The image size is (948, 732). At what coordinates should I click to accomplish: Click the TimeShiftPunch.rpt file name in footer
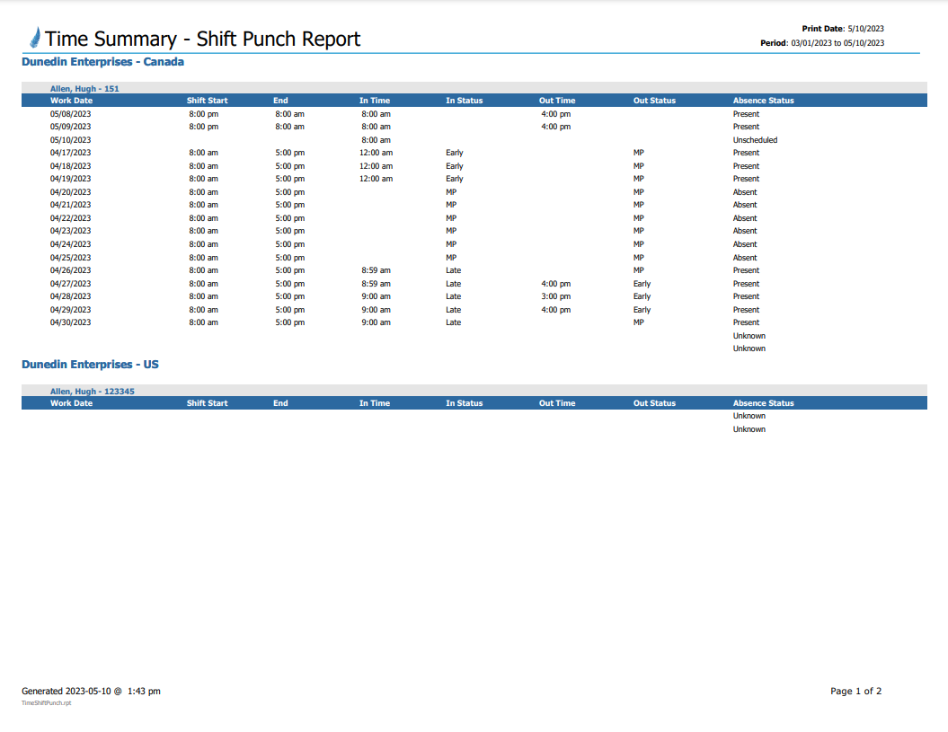point(46,703)
